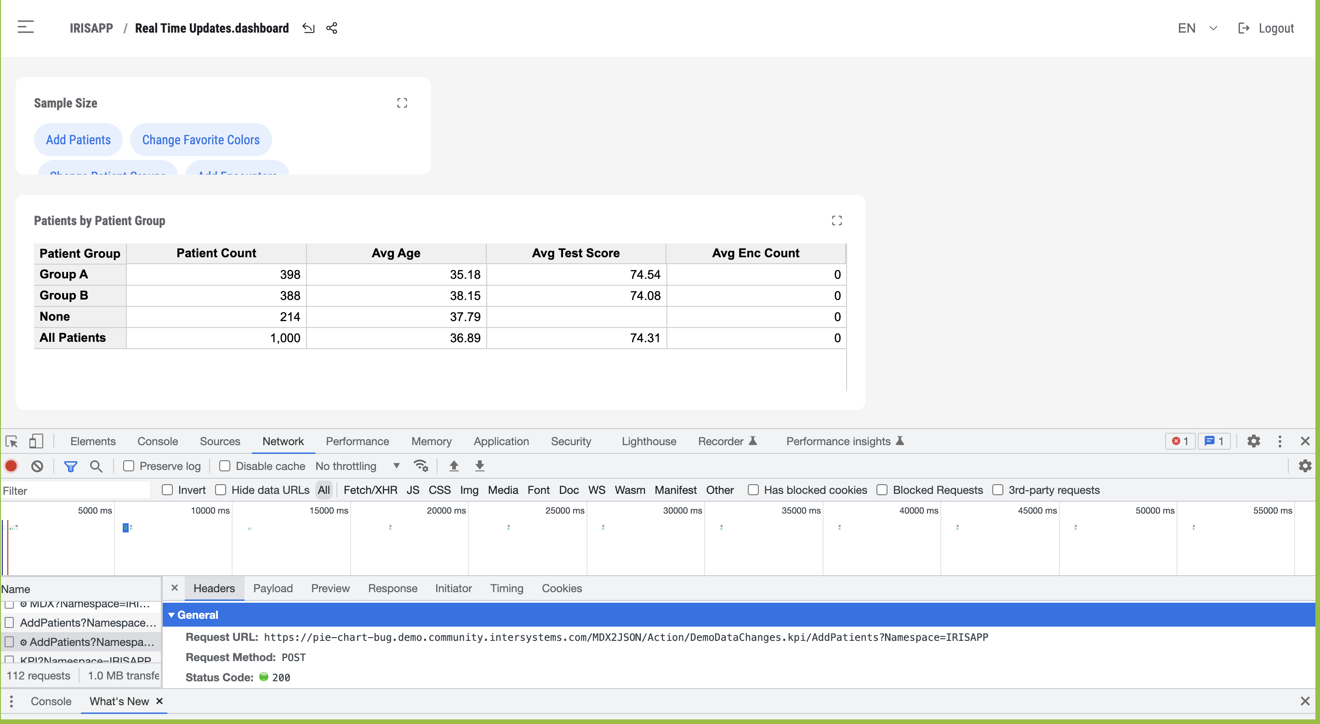The height and width of the screenshot is (724, 1320).
Task: Click the Add Patients button
Action: tap(79, 140)
